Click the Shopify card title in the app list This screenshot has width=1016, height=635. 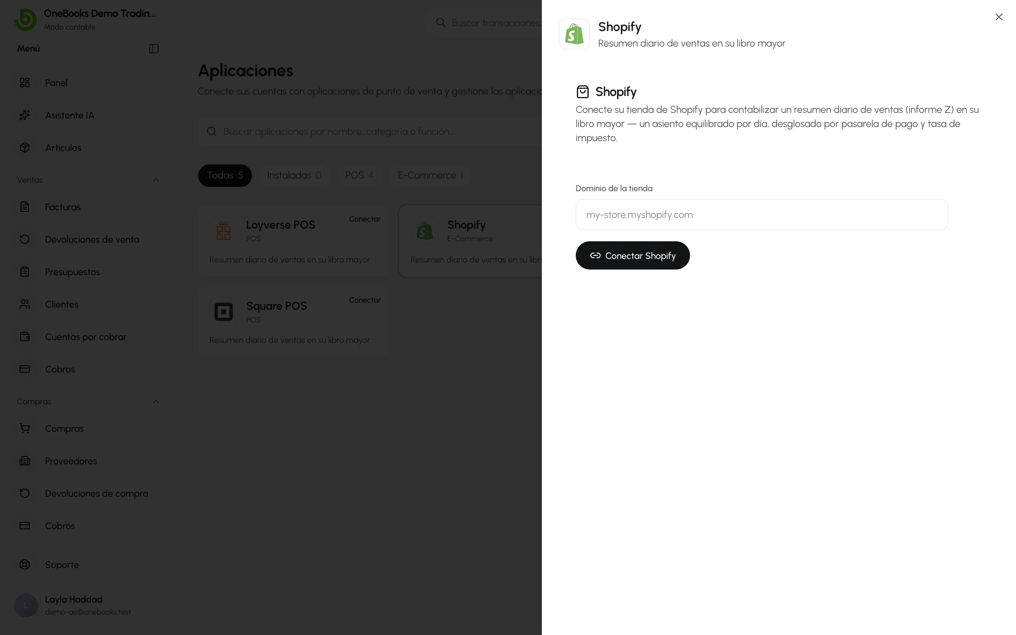click(466, 225)
